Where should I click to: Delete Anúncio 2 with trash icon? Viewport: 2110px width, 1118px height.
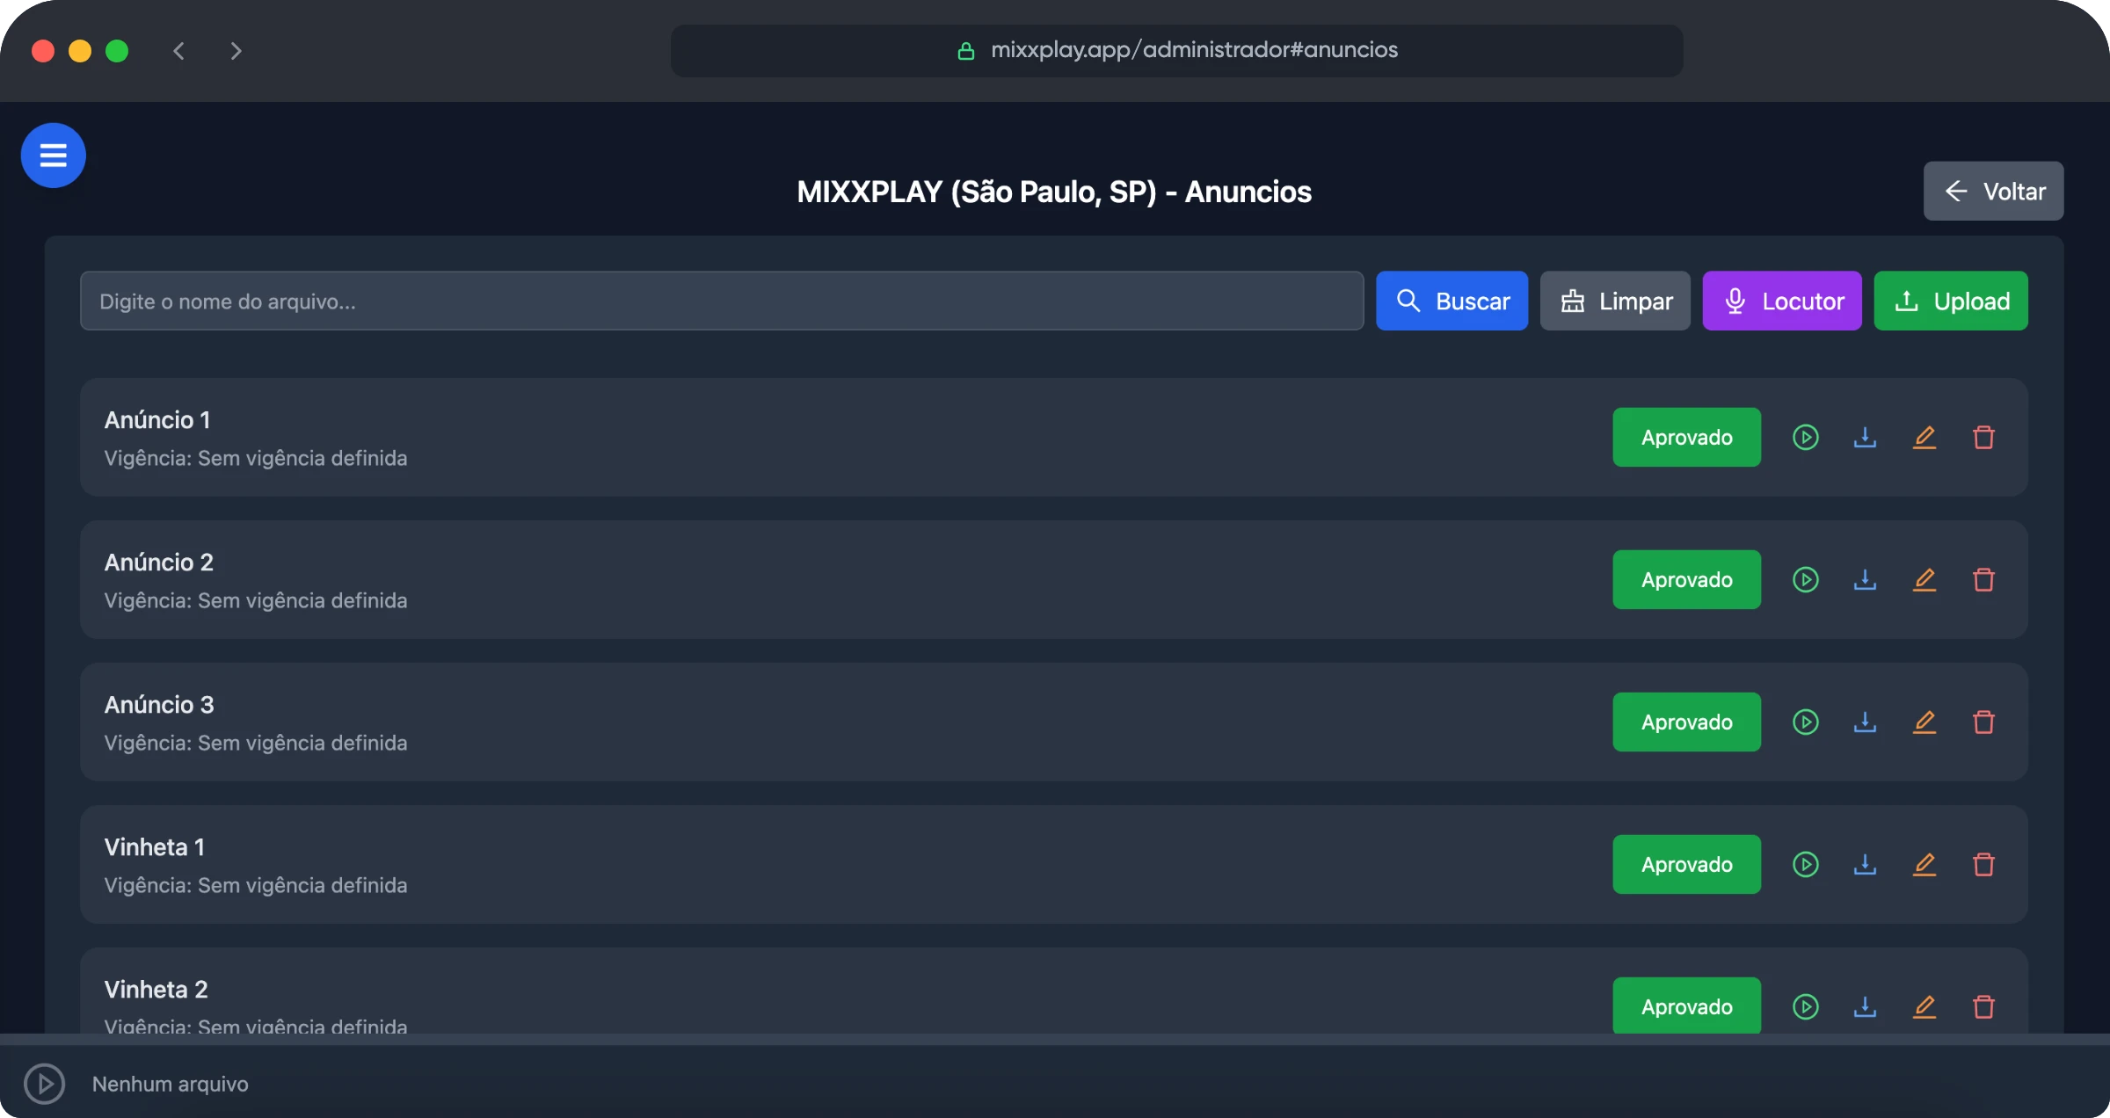coord(1983,579)
